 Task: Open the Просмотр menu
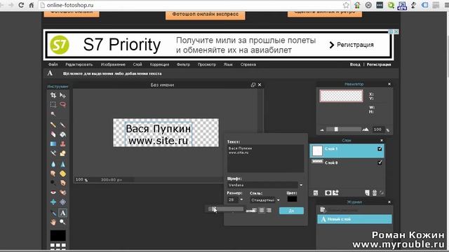[207, 64]
